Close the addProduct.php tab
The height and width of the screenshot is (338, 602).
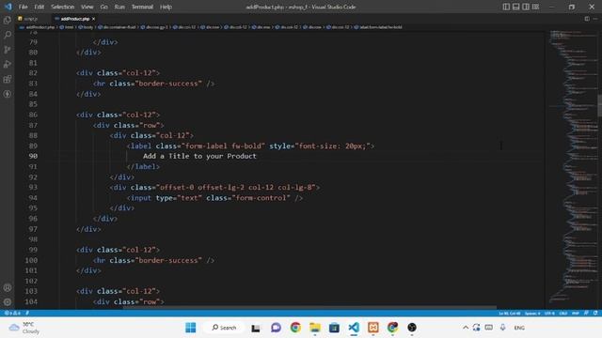pyautogui.click(x=93, y=19)
